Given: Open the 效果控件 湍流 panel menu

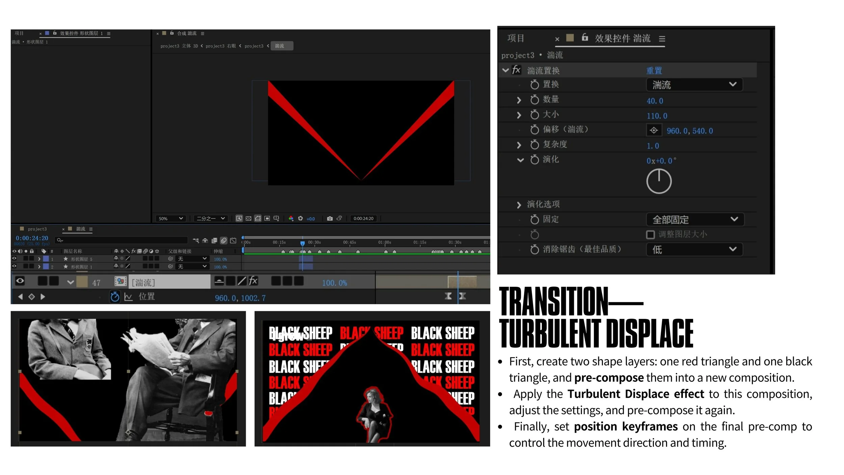Looking at the screenshot, I should 662,39.
